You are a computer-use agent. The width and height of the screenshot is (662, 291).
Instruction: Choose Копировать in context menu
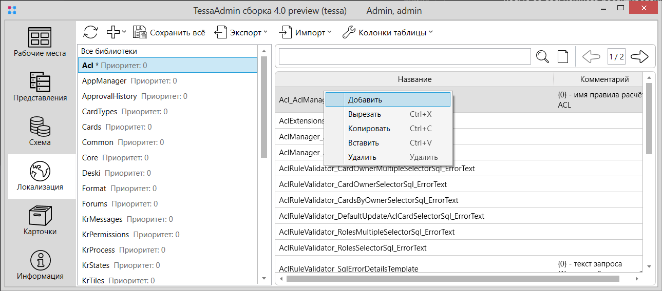click(388, 129)
